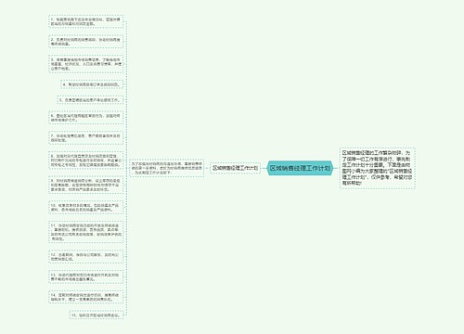Select the node numbered 12

pos(86,257)
